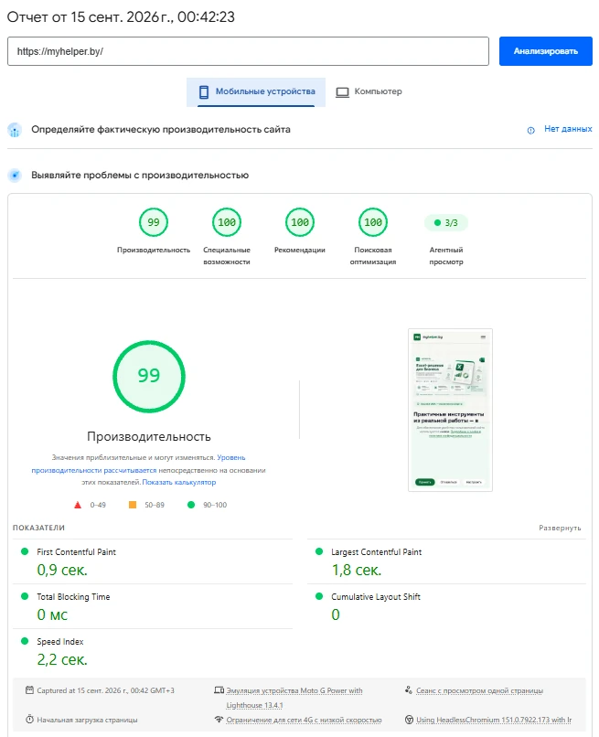Click First Contentful Paint green indicator
The height and width of the screenshot is (737, 599).
(x=25, y=551)
